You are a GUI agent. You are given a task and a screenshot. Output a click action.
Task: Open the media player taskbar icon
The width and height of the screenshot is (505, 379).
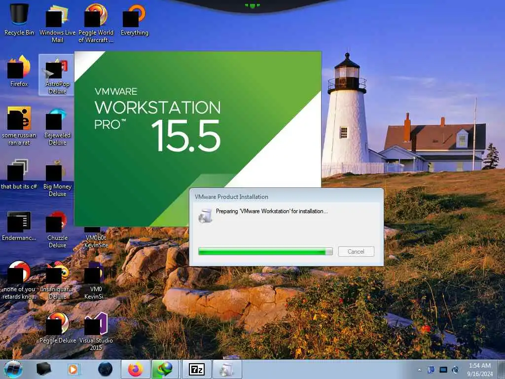pos(74,369)
